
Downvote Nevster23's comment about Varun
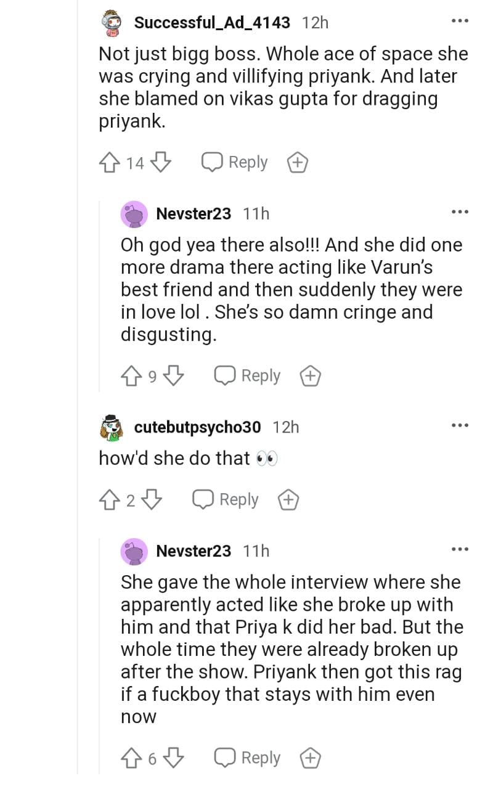pyautogui.click(x=174, y=375)
